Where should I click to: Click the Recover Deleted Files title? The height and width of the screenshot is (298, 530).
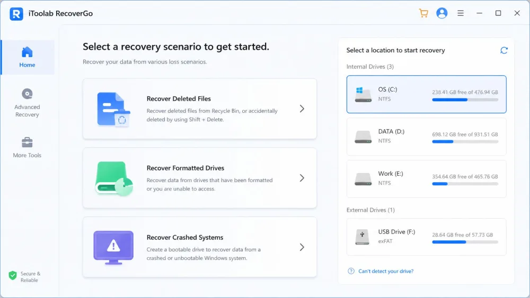click(179, 98)
